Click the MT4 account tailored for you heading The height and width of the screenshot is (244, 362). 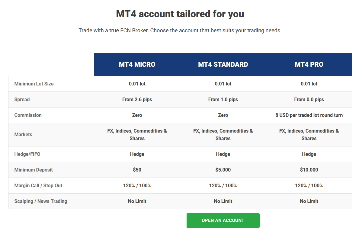180,14
